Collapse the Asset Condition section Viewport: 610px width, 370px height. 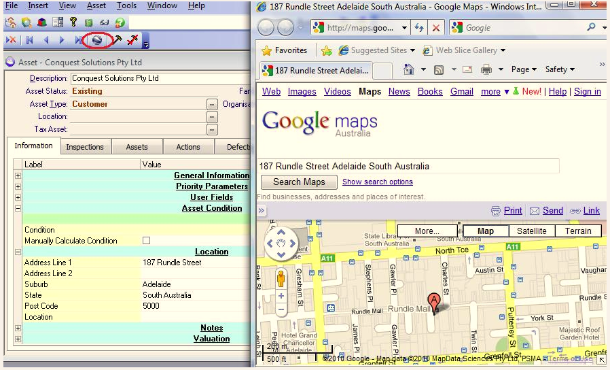pos(18,208)
